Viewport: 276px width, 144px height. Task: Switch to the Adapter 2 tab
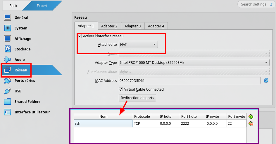tap(109, 26)
